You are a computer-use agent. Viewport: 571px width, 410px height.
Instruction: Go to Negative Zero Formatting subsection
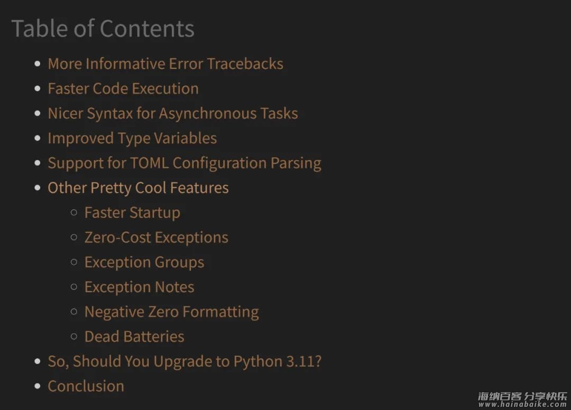coord(171,312)
